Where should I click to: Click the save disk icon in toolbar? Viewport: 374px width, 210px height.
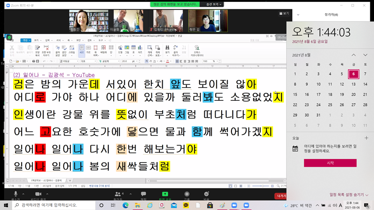[x=24, y=61]
